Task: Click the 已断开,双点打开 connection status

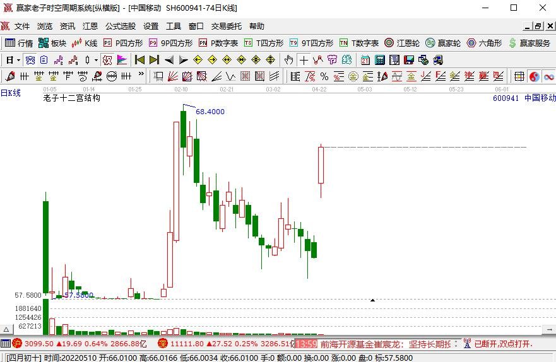Action: point(504,344)
